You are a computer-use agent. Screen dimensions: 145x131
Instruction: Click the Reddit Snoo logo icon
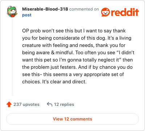click(x=105, y=12)
